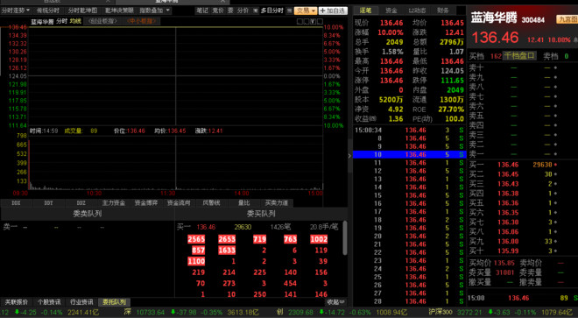Open the 九宫图 view button
The width and height of the screenshot is (578, 318).
click(567, 19)
